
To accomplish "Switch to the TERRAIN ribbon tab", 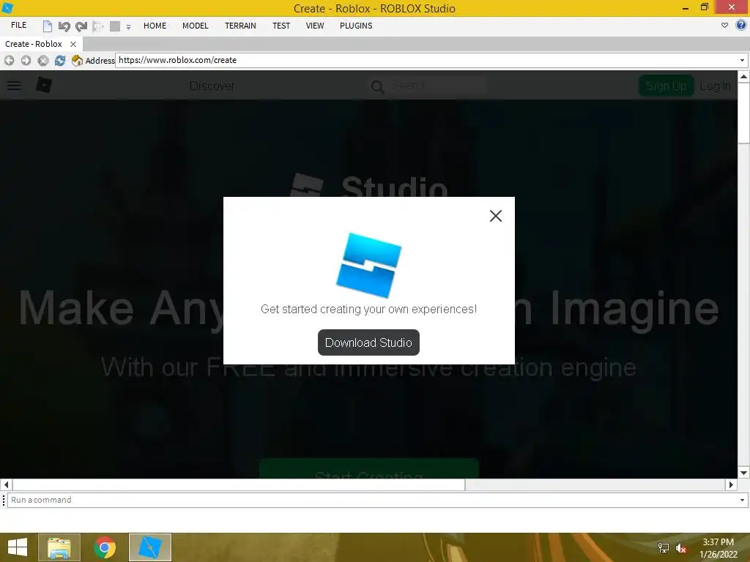I will point(240,26).
